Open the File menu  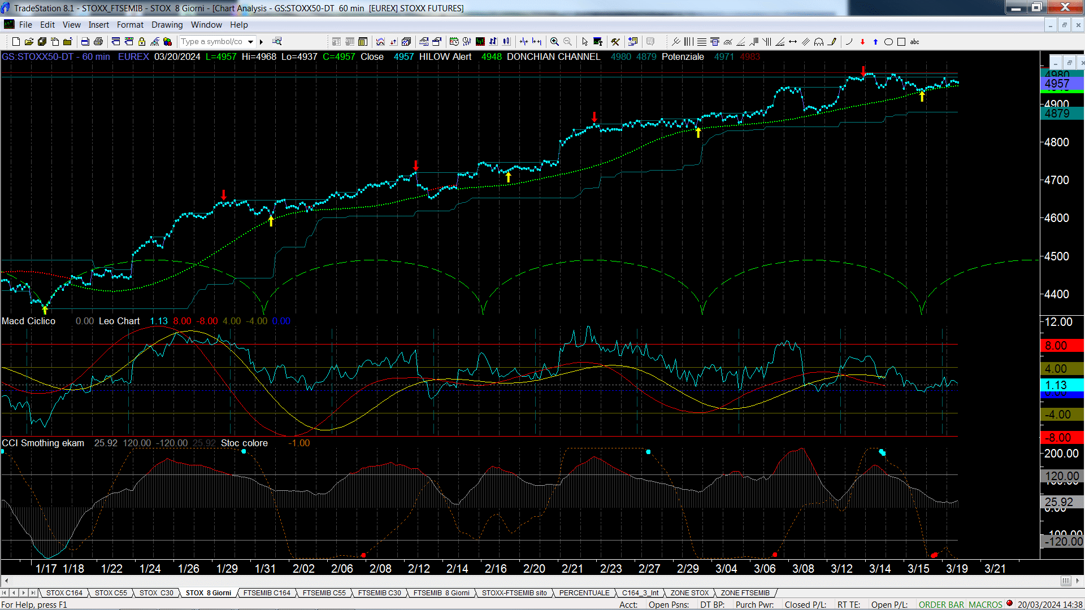[x=25, y=25]
